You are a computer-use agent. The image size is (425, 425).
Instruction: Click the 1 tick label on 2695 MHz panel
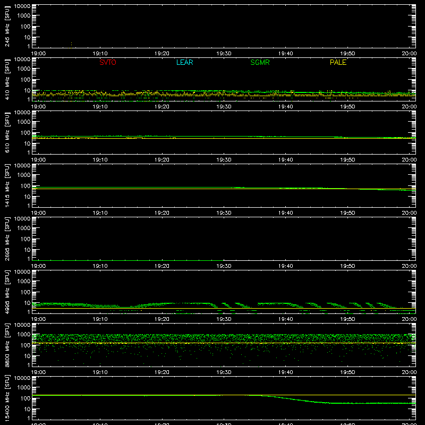[x=29, y=259]
